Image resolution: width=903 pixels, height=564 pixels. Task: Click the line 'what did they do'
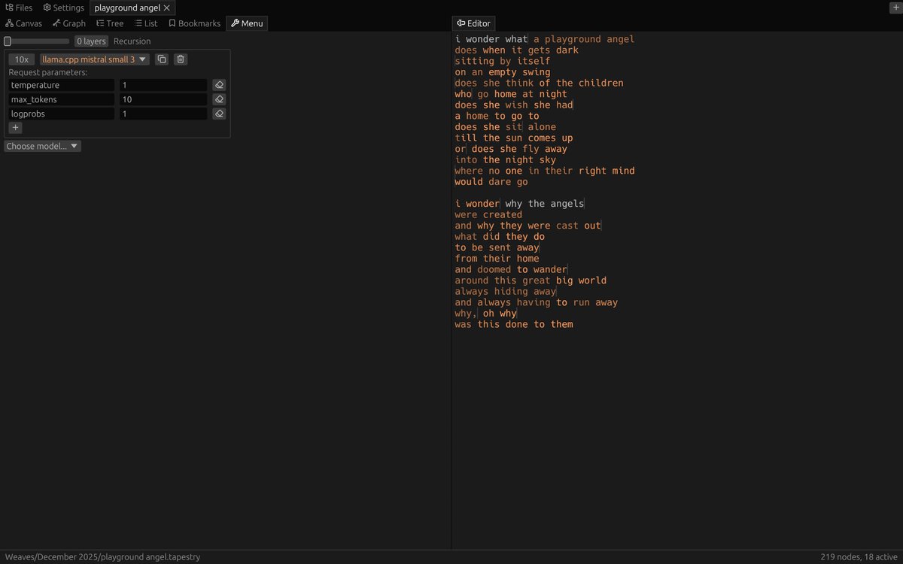[x=500, y=237]
